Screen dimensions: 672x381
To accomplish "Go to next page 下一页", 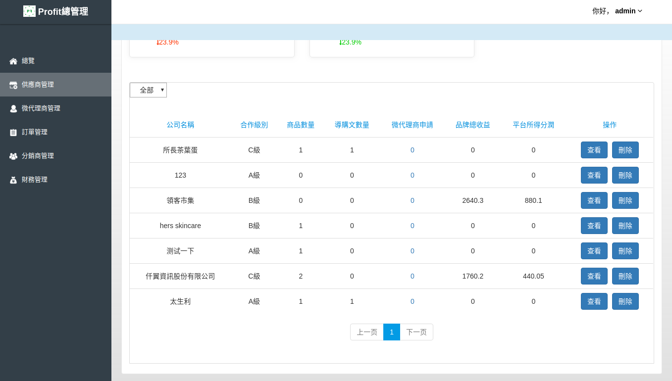I will tap(416, 332).
